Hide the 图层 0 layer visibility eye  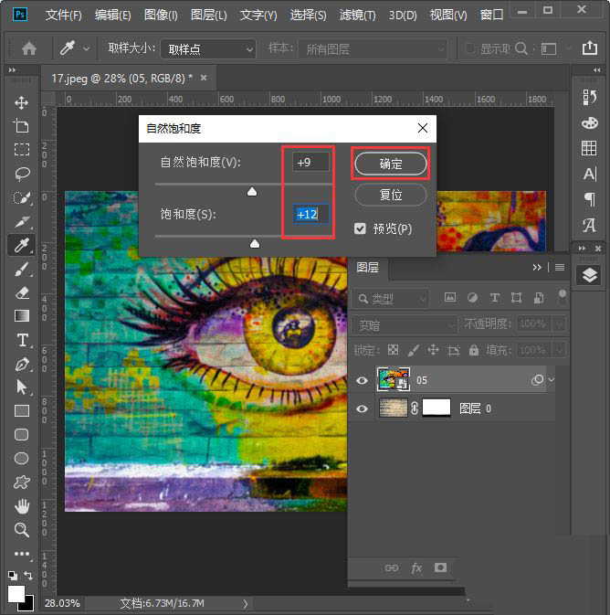pos(362,408)
